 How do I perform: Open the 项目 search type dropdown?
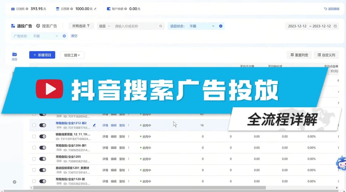point(104,26)
